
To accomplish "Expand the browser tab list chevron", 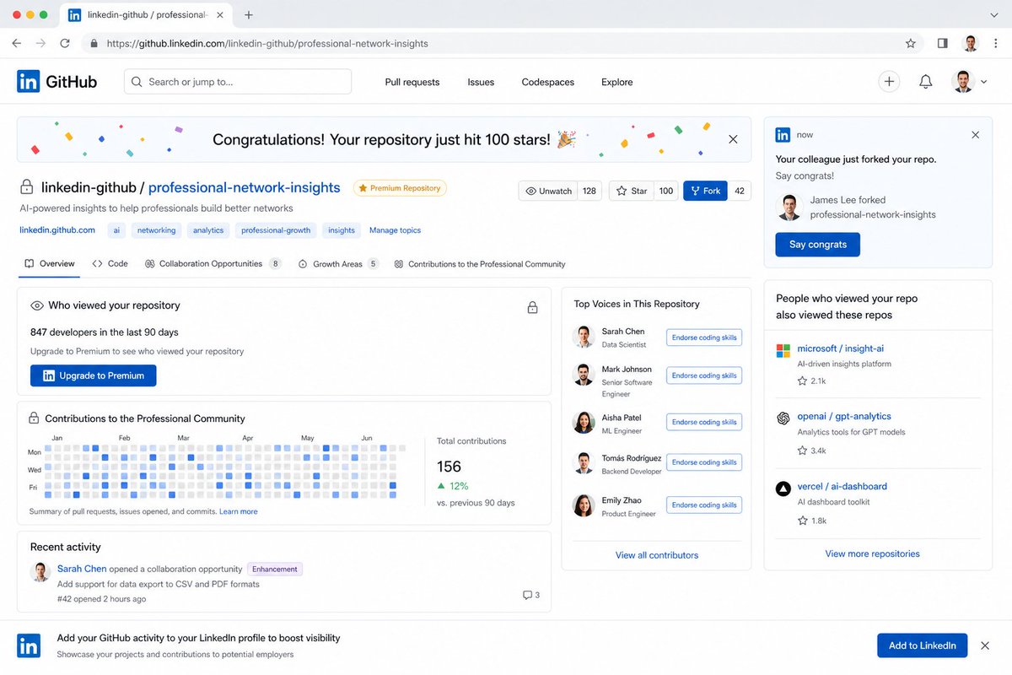I will [x=993, y=15].
